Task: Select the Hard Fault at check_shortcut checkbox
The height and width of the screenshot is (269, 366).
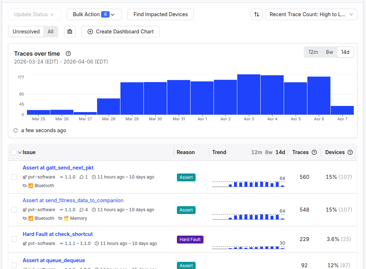Action: coord(14,239)
